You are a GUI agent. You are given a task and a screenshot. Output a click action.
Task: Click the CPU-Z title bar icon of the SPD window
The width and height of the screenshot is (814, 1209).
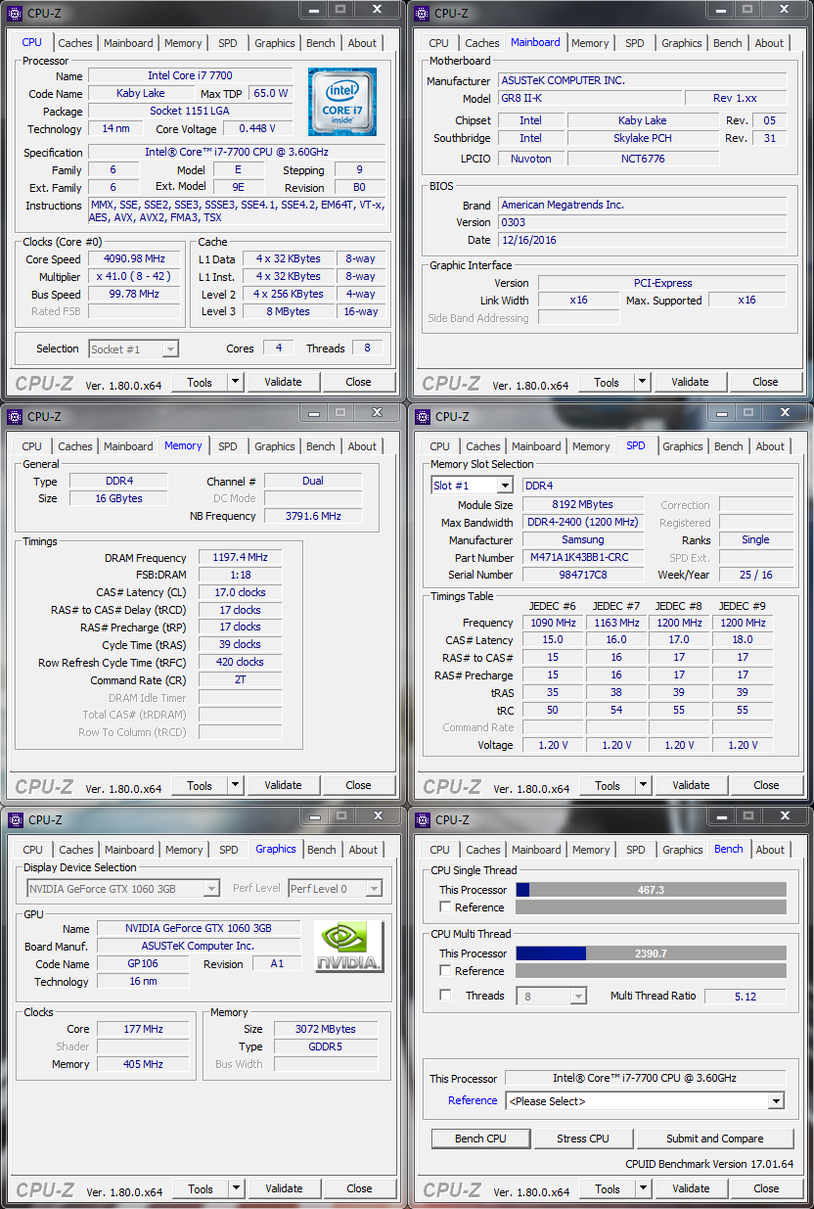pos(423,416)
